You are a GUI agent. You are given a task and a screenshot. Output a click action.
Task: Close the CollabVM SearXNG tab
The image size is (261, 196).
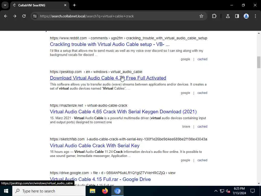click(x=65, y=5)
